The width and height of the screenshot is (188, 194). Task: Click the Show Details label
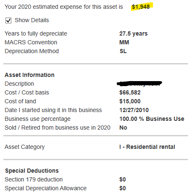coord(32,20)
